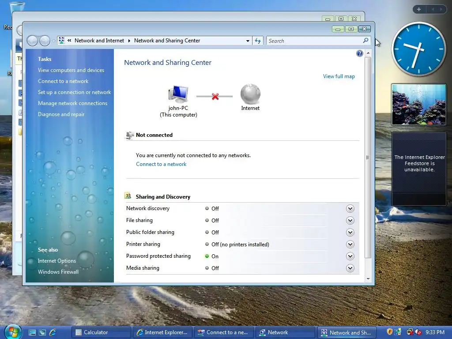The height and width of the screenshot is (339, 452).
Task: Open Manage network connections task
Action: pyautogui.click(x=73, y=103)
